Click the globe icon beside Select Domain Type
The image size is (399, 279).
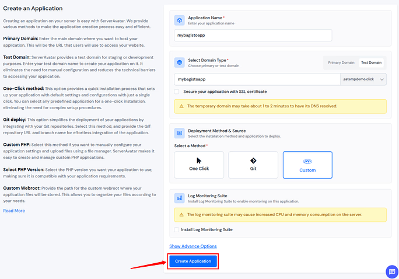point(180,62)
